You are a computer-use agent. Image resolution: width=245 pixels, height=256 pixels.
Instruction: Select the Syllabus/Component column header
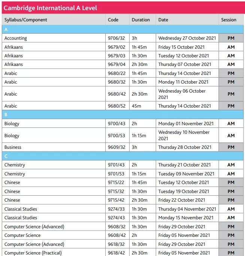[x=25, y=20]
